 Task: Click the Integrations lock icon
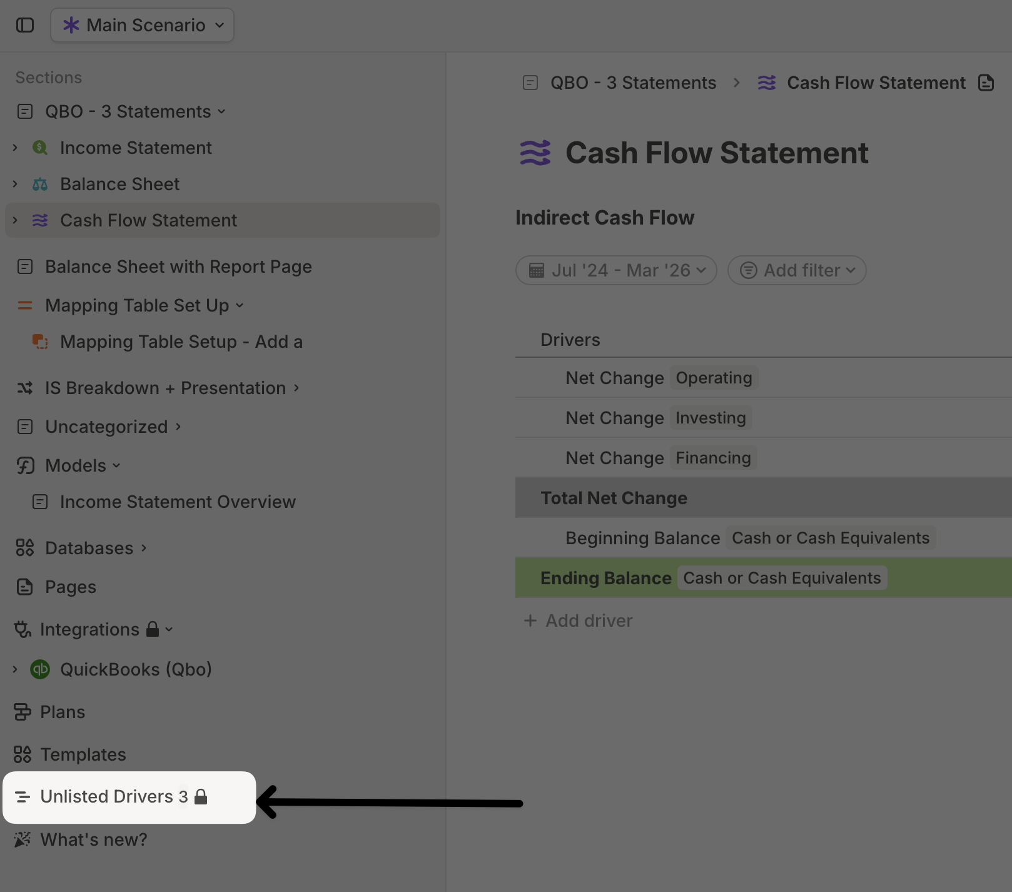tap(153, 629)
